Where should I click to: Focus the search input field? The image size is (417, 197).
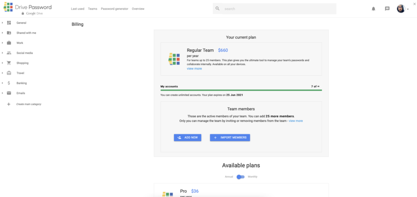pyautogui.click(x=279, y=9)
